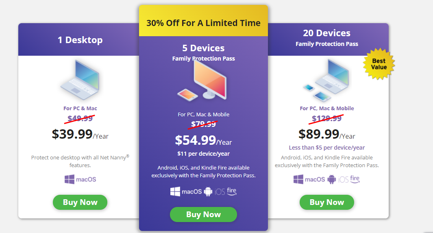Click the Amazon fire logo in the 5 Devices card

[x=232, y=191]
